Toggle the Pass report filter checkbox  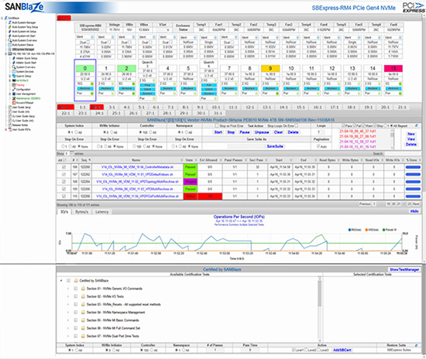click(x=343, y=125)
